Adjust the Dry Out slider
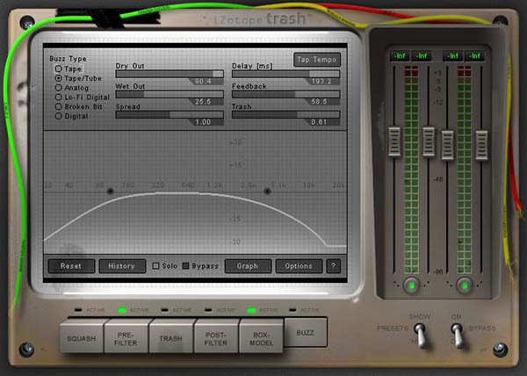527x376 pixels. click(x=170, y=74)
